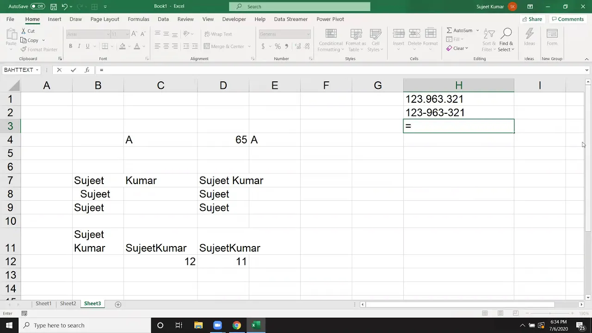Image resolution: width=592 pixels, height=333 pixels.
Task: Toggle Italic formatting
Action: (79, 46)
